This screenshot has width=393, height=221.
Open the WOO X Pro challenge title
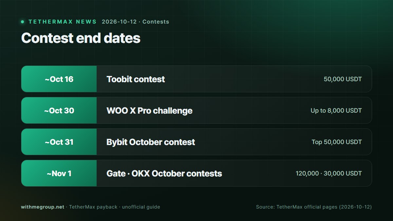[x=149, y=110]
